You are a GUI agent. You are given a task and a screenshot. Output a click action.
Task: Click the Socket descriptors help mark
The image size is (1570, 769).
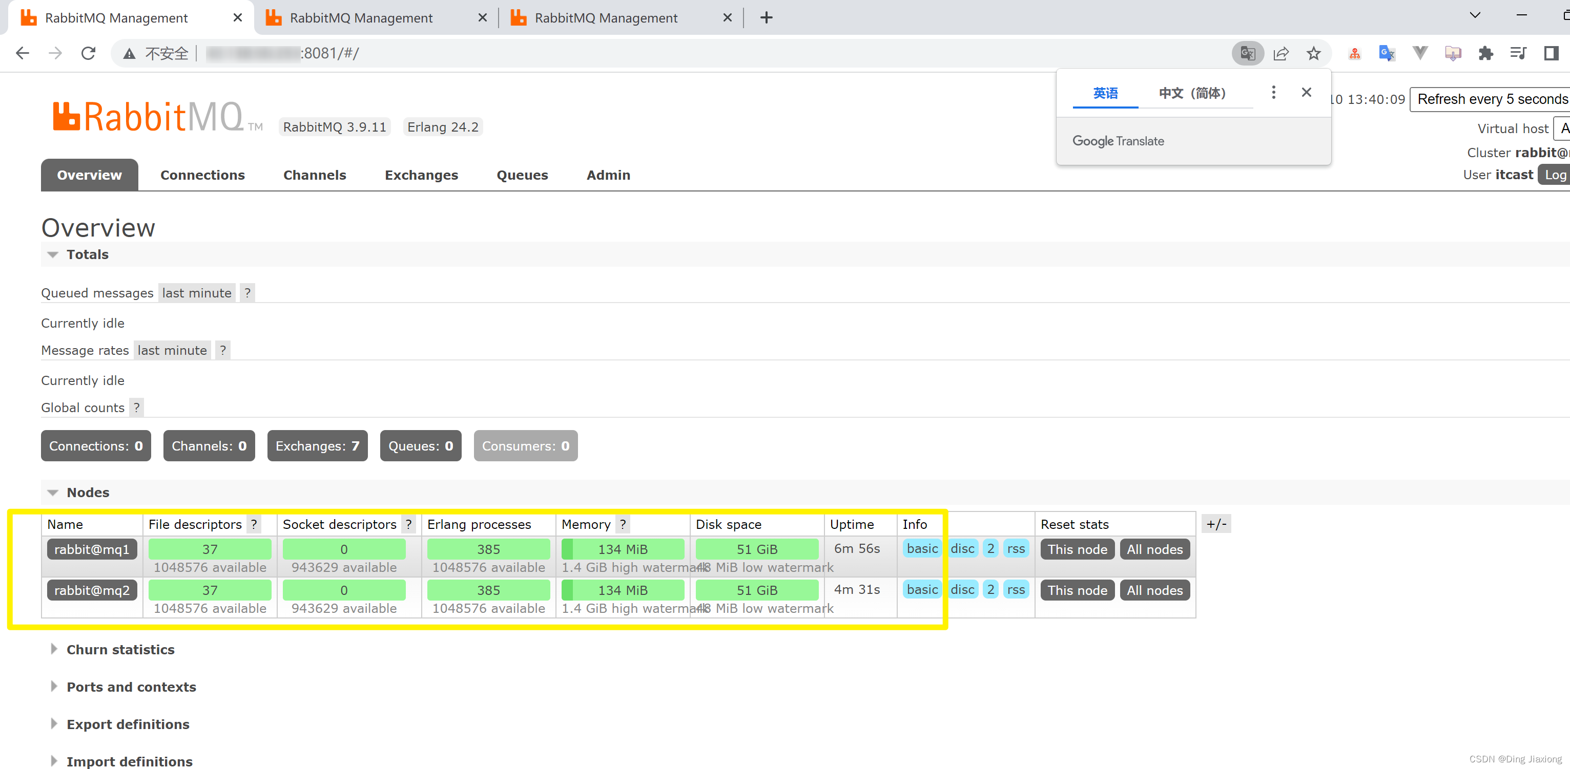408,524
